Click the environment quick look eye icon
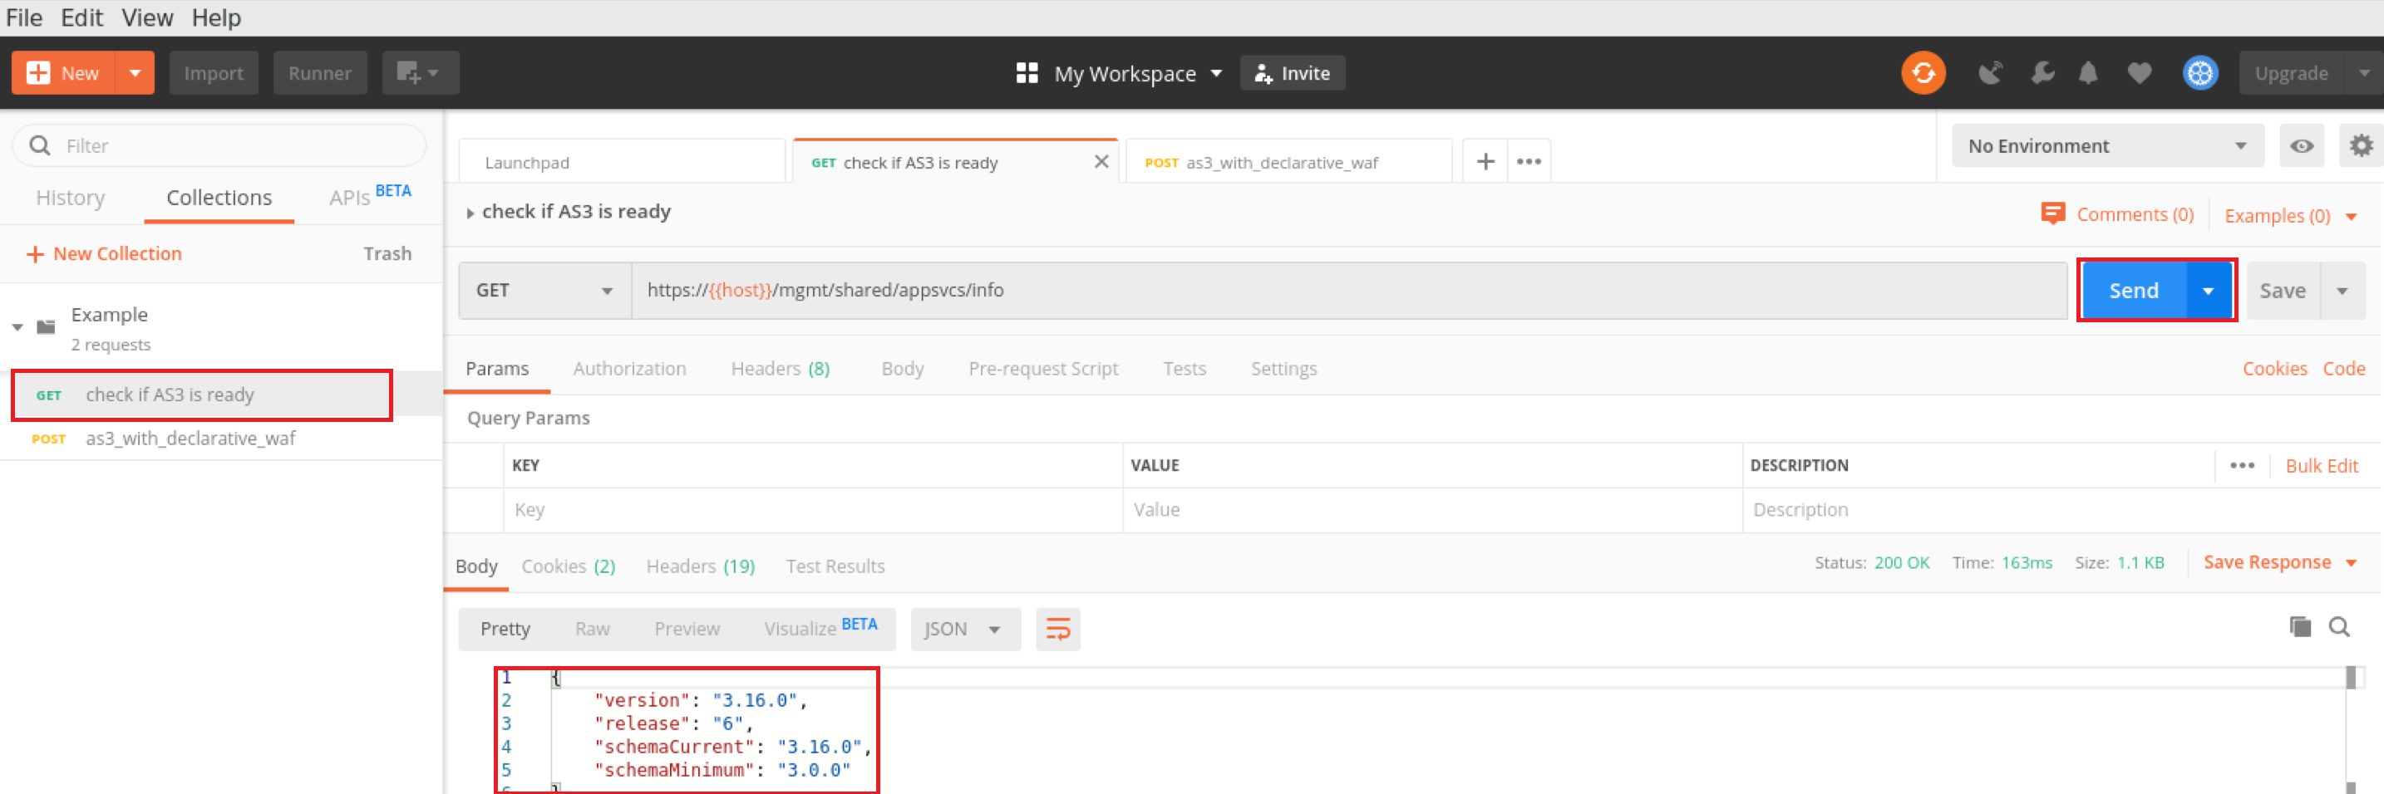Image resolution: width=2384 pixels, height=794 pixels. coord(2302,146)
